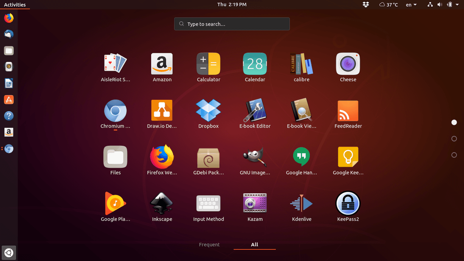Image resolution: width=464 pixels, height=261 pixels.
Task: Launch calibre e-book manager
Action: 301,64
